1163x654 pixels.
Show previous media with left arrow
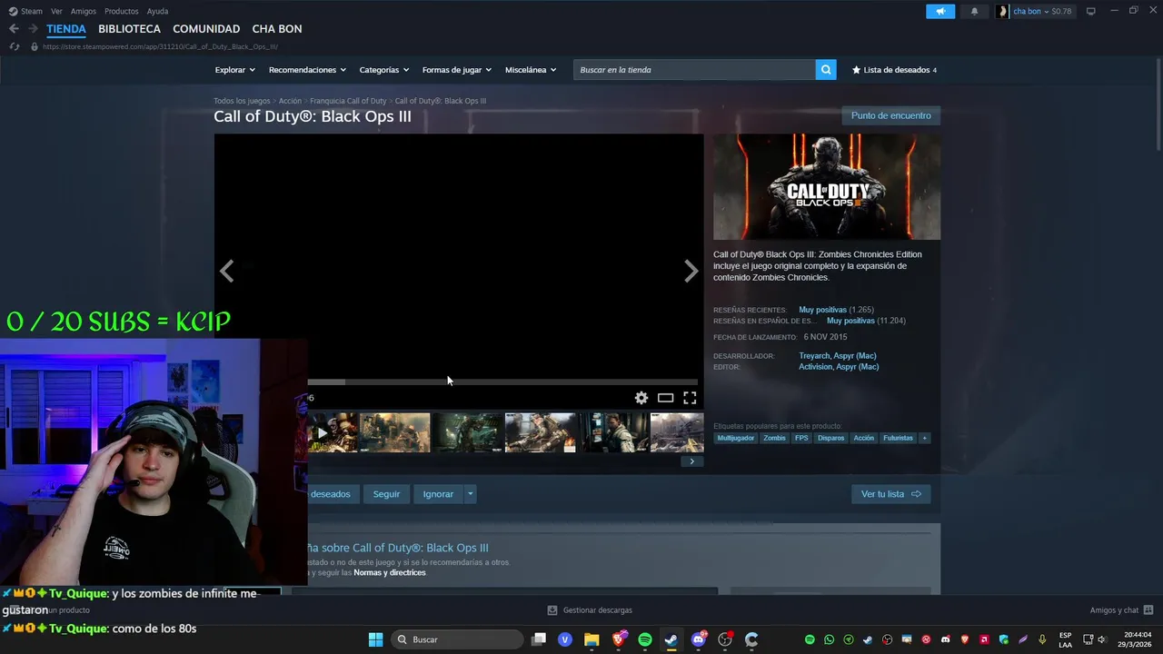coord(227,271)
